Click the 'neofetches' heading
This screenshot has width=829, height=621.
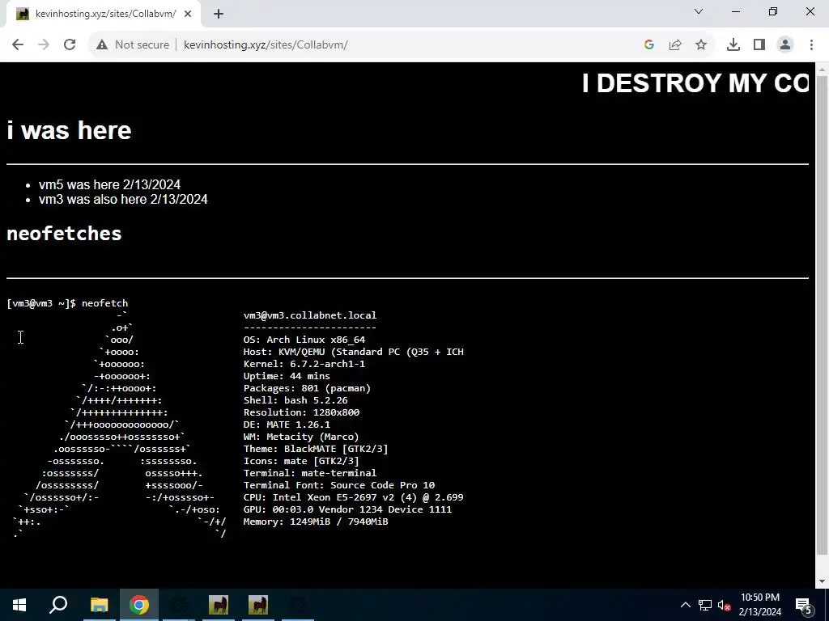coord(64,234)
